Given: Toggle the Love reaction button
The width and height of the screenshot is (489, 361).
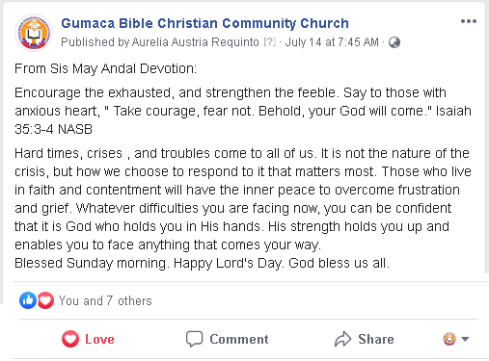Looking at the screenshot, I should point(88,339).
